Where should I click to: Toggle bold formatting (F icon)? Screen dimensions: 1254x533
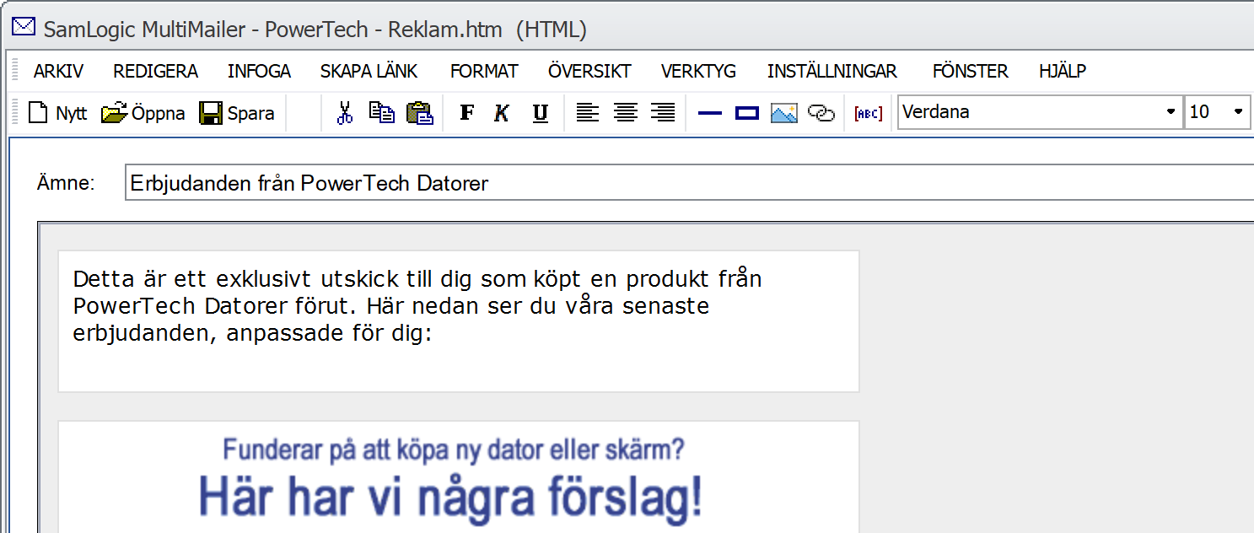coord(467,112)
